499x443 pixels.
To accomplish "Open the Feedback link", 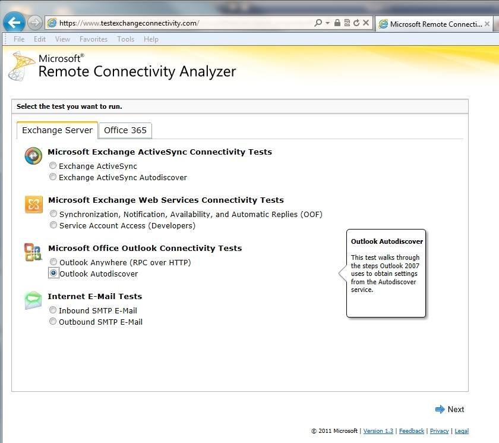I will coord(412,431).
